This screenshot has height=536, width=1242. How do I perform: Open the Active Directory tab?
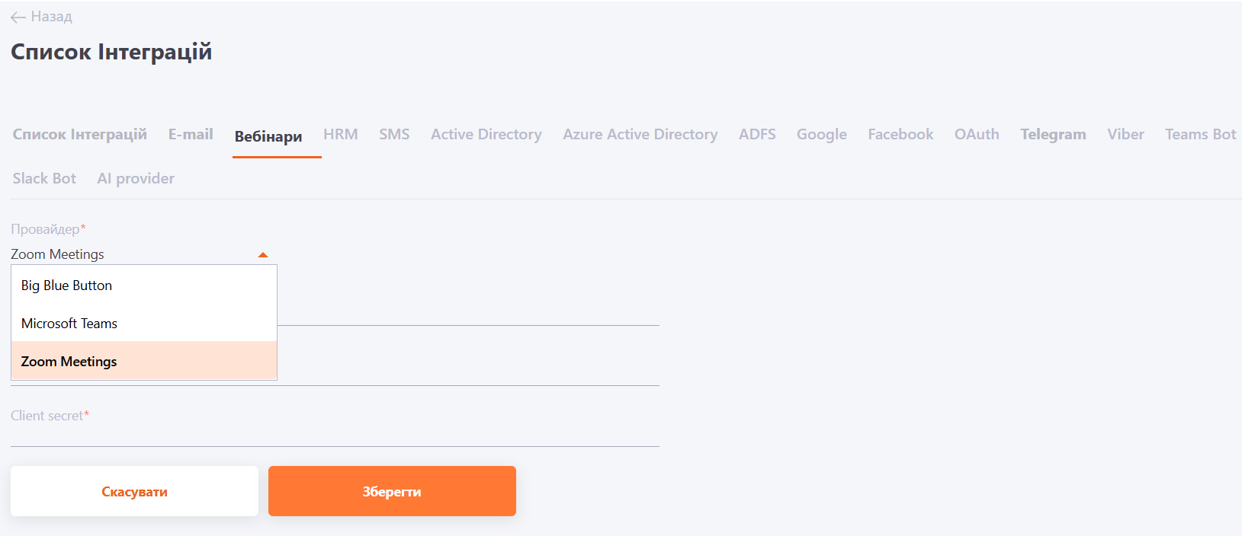pos(486,135)
